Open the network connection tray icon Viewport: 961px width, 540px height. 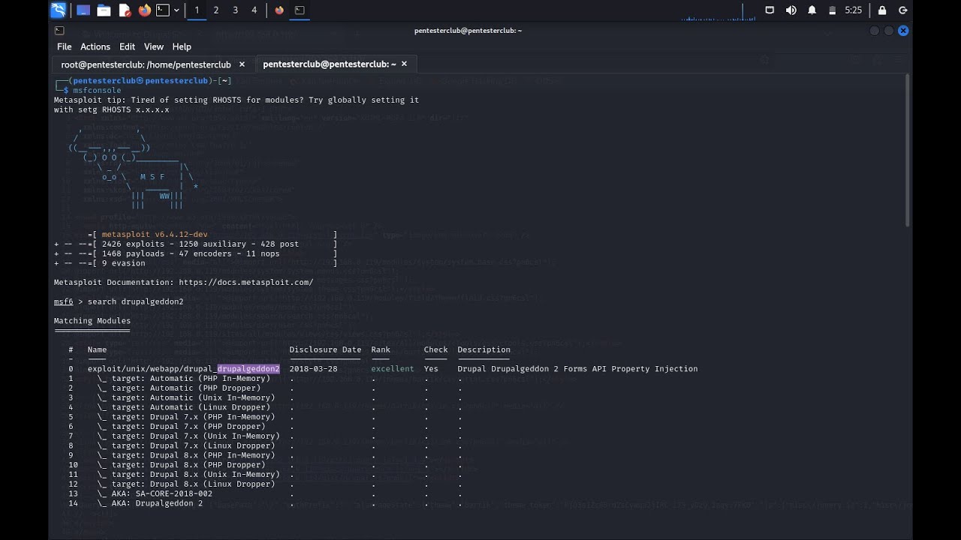tap(770, 10)
